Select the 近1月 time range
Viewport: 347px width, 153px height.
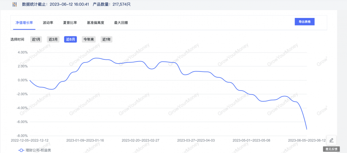coord(36,39)
